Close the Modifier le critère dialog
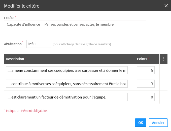171x131 pixels. tap(166, 6)
